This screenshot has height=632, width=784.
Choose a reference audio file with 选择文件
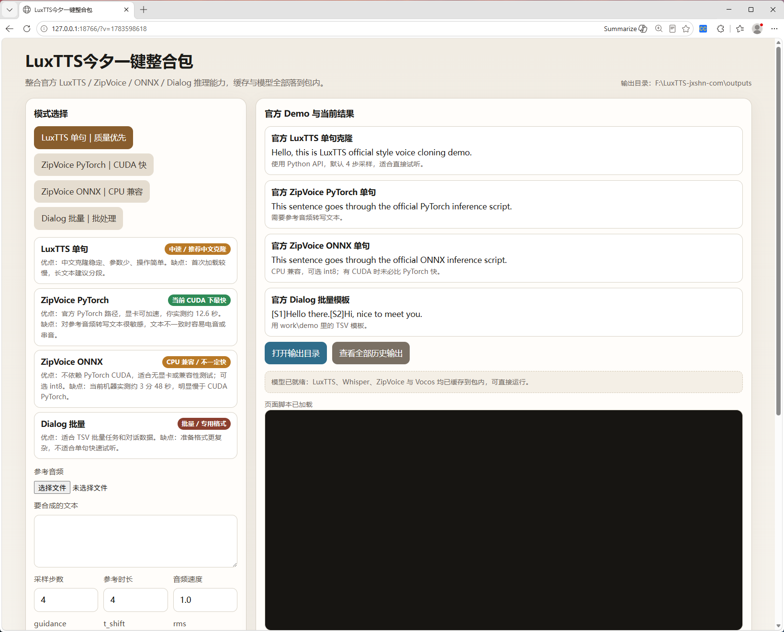point(52,488)
